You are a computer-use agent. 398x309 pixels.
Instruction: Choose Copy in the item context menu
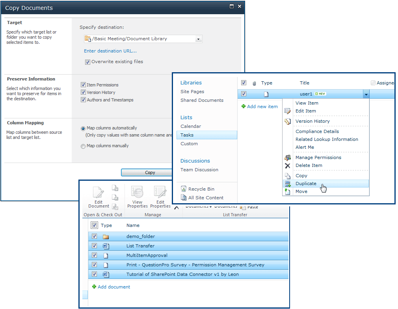point(301,176)
